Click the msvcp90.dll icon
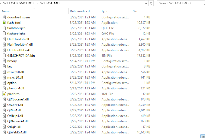Viewport: 205px width, 138px height. click(4, 72)
